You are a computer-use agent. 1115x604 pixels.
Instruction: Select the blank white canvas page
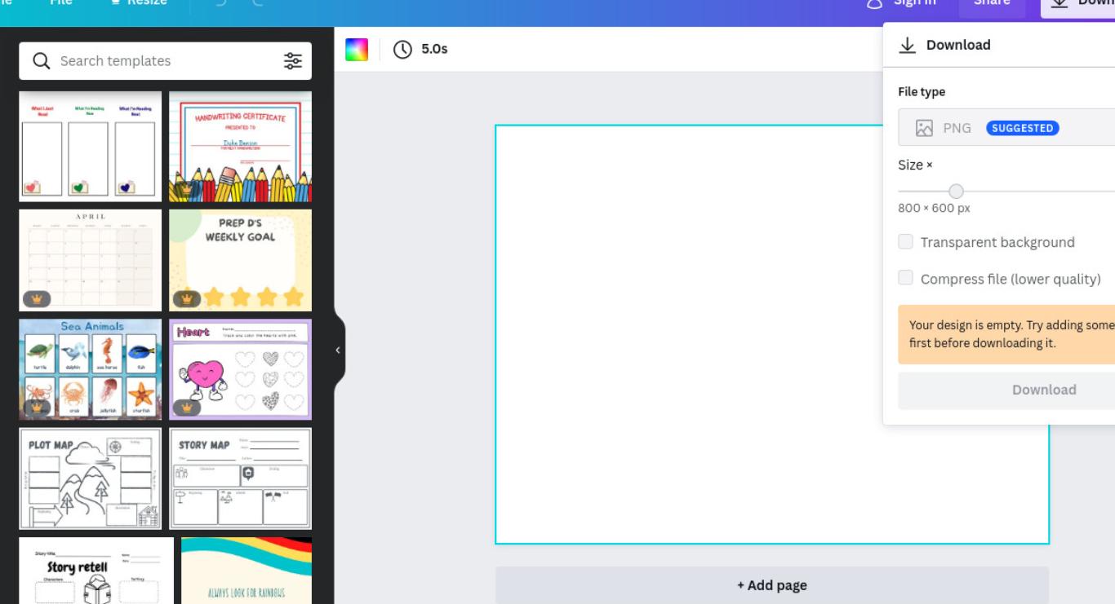click(x=771, y=334)
